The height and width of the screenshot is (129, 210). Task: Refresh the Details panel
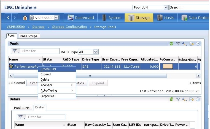[x=171, y=99]
